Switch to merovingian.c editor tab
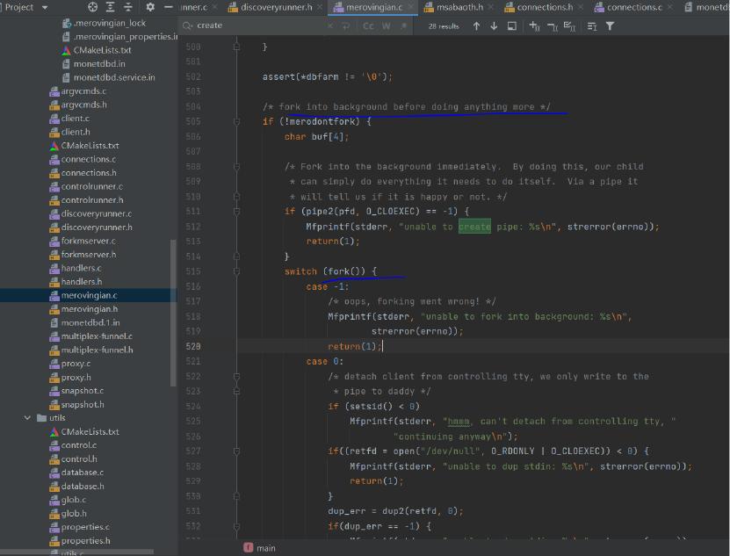 (374, 7)
